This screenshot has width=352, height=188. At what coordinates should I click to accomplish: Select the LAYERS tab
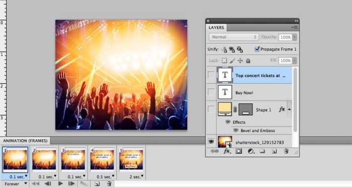click(217, 28)
